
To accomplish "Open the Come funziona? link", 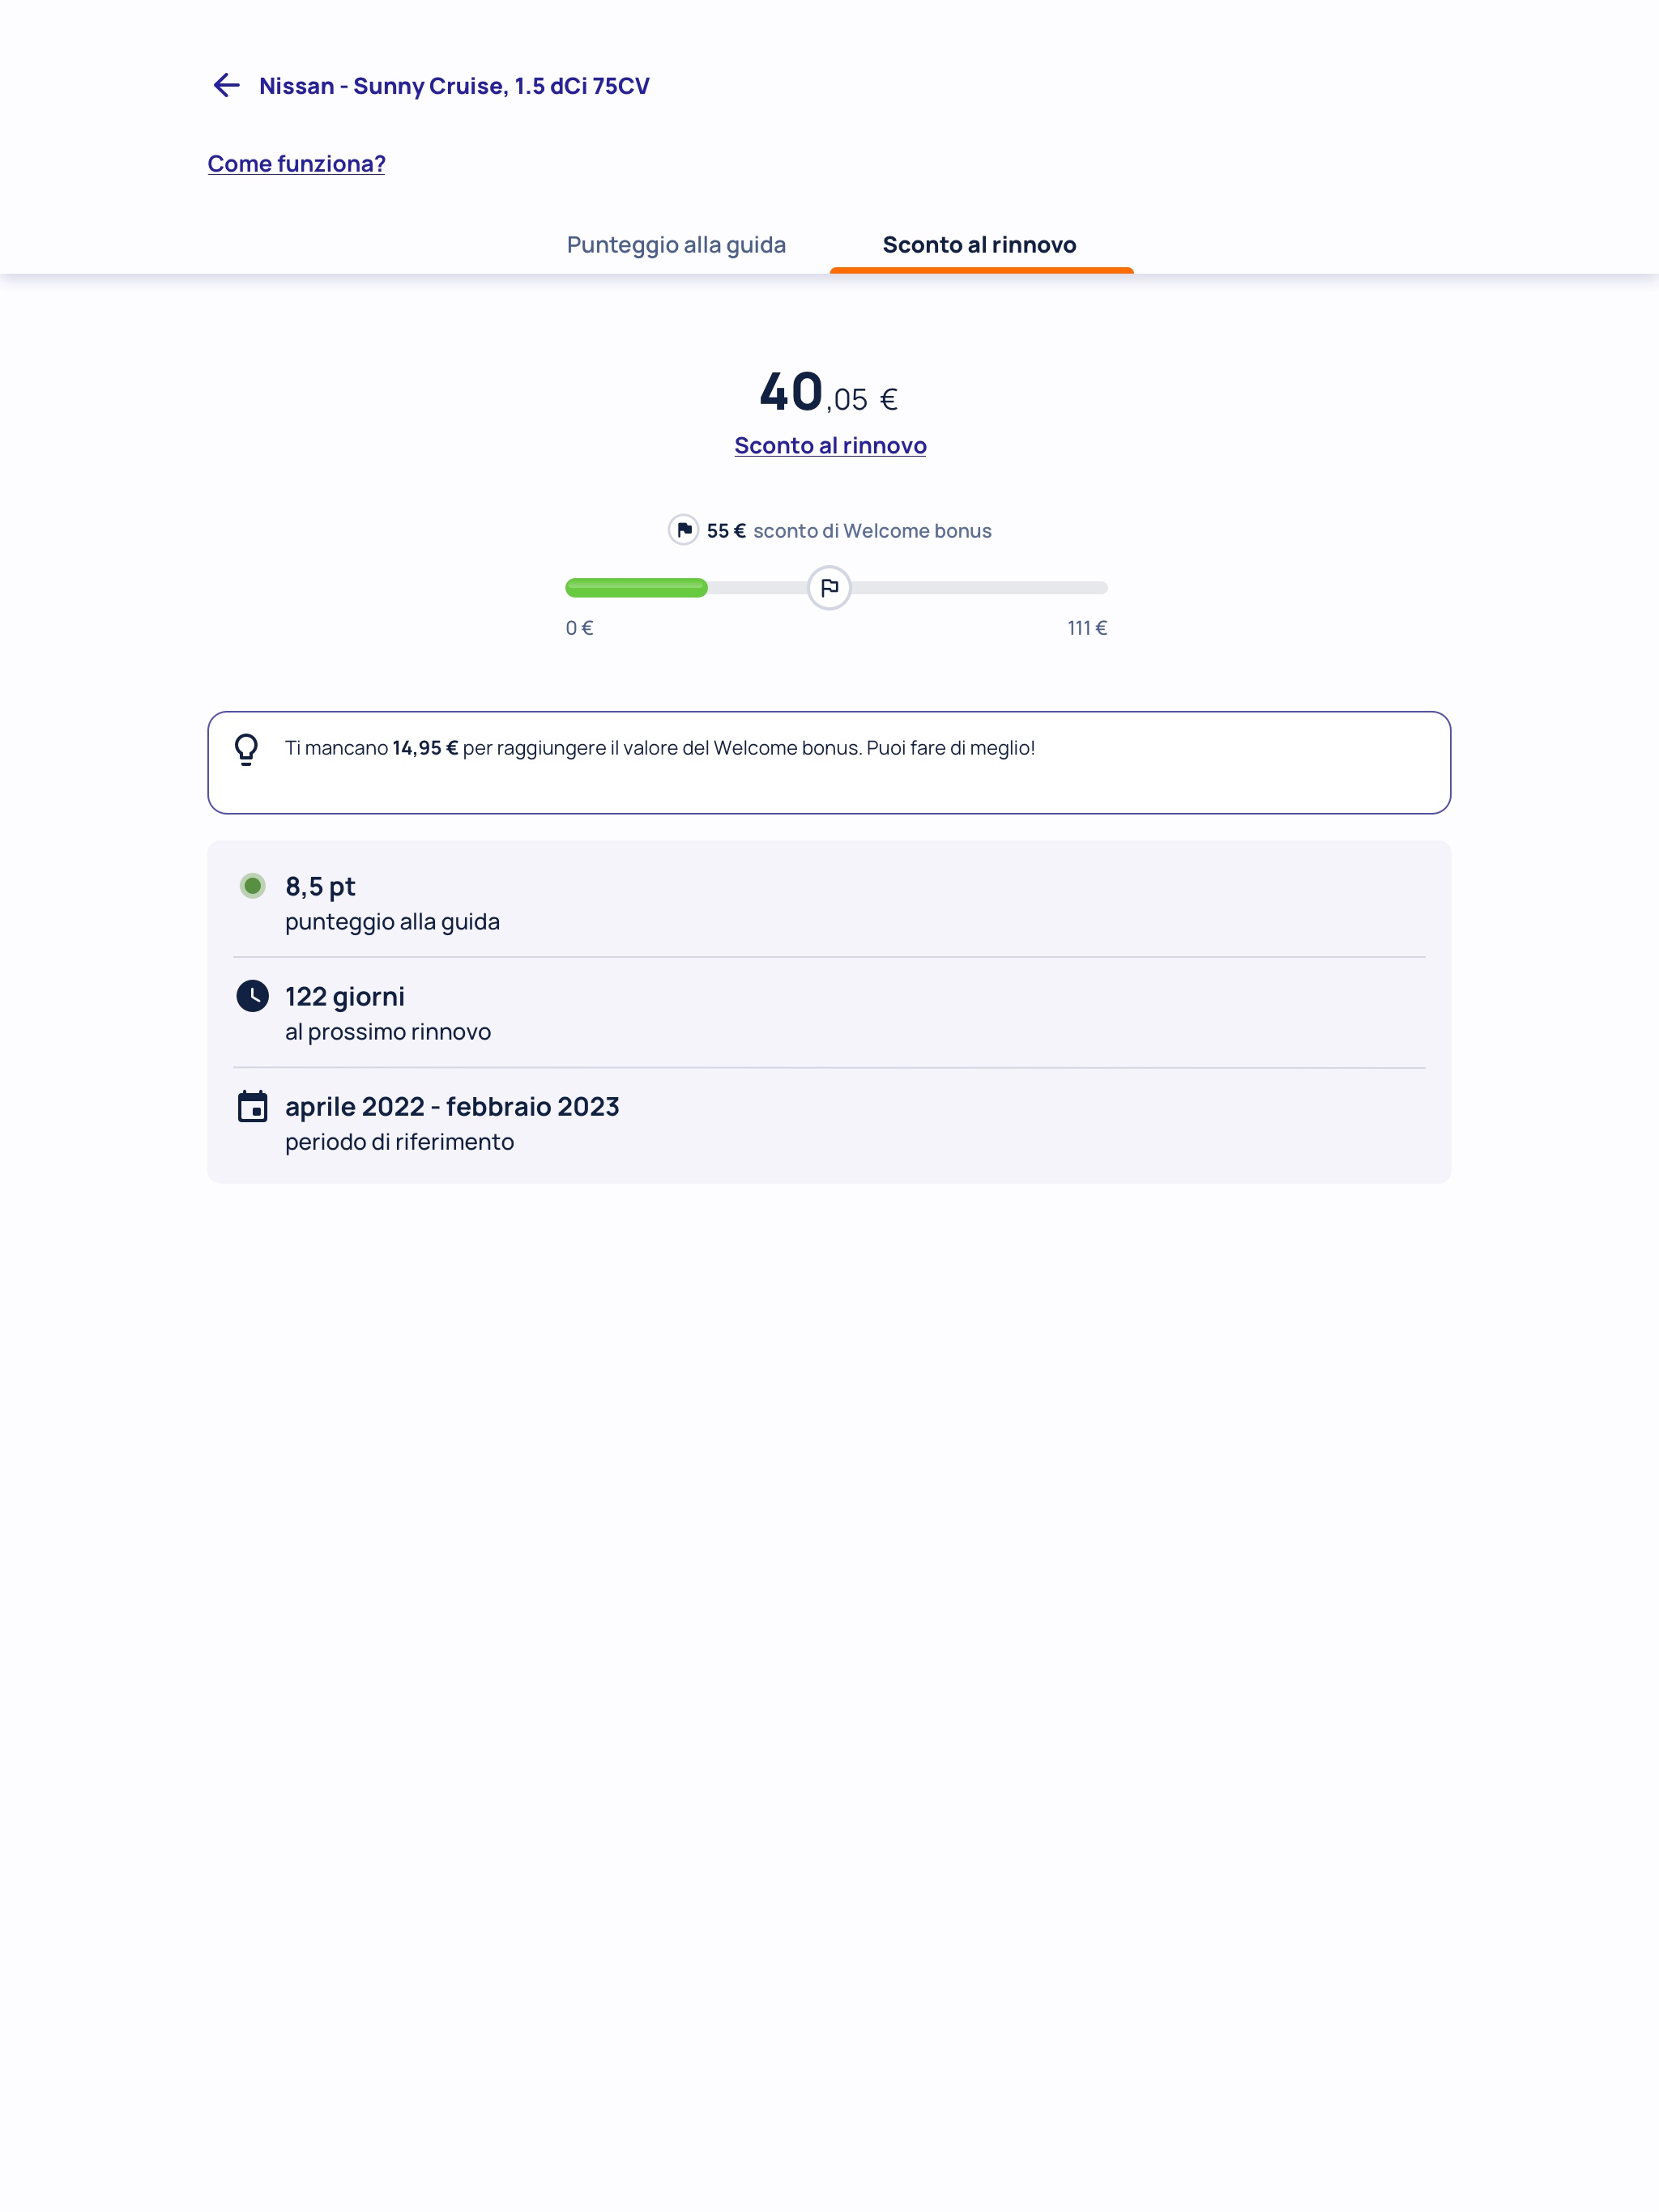I will [x=296, y=164].
